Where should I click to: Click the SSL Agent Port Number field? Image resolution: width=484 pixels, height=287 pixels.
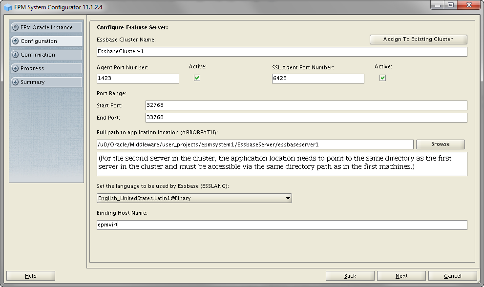[318, 79]
